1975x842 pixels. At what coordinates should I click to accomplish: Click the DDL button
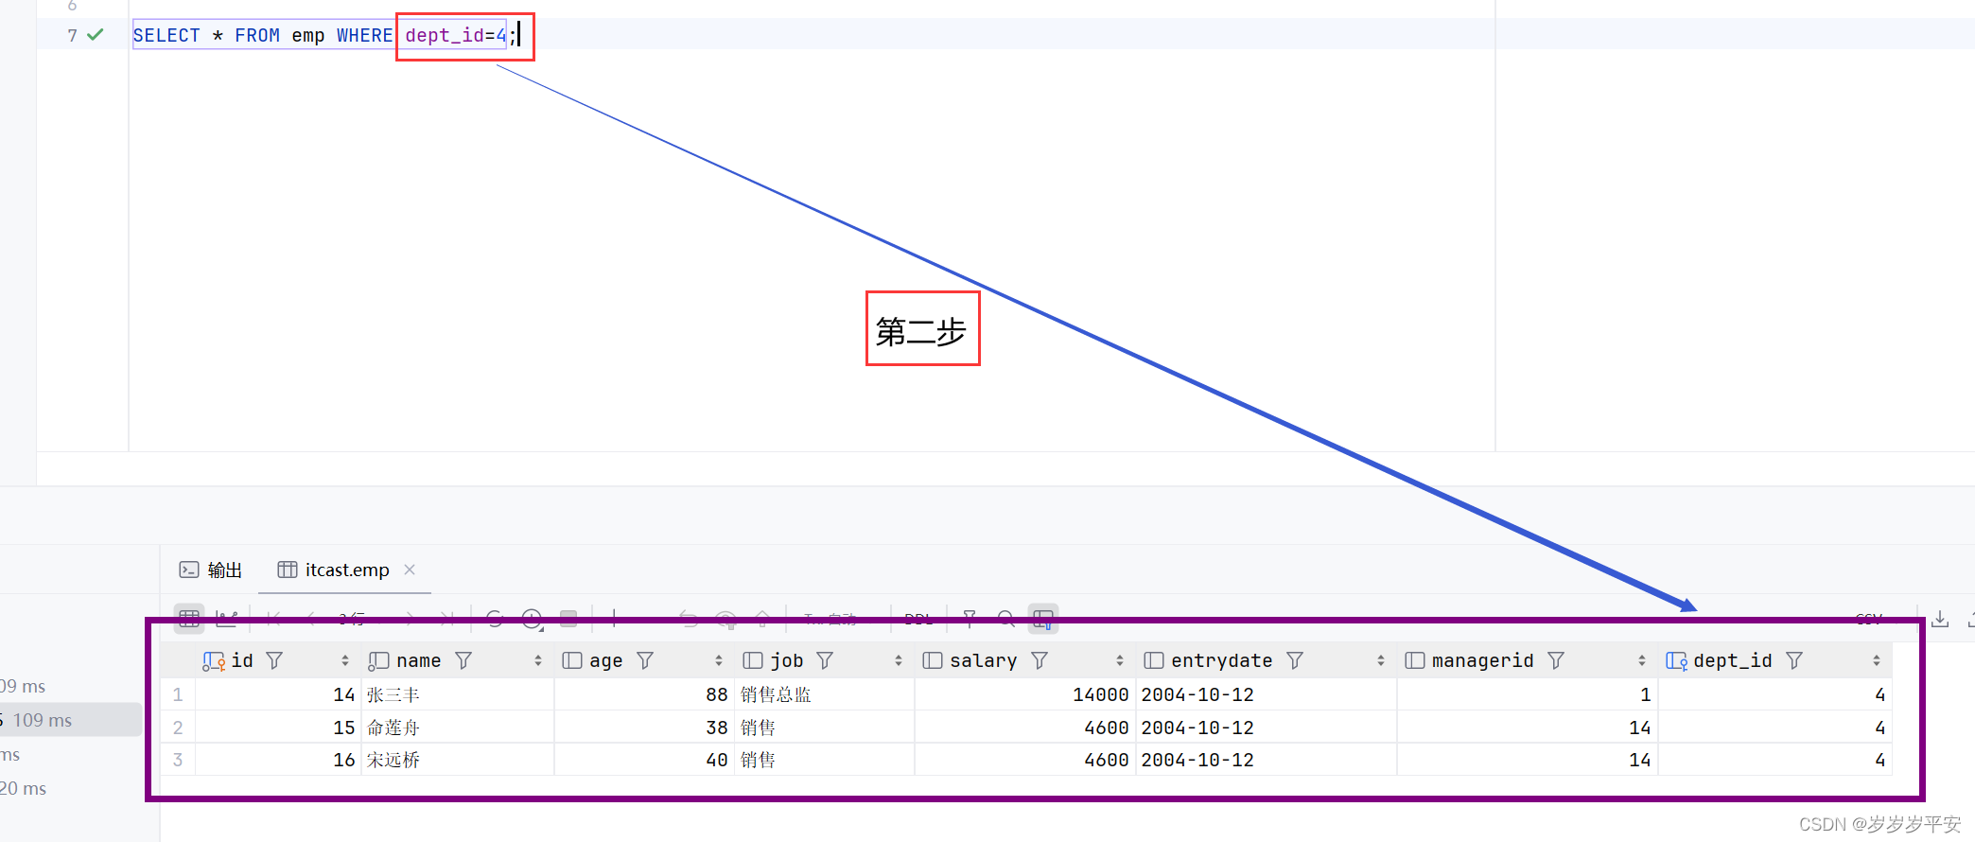coord(918,619)
